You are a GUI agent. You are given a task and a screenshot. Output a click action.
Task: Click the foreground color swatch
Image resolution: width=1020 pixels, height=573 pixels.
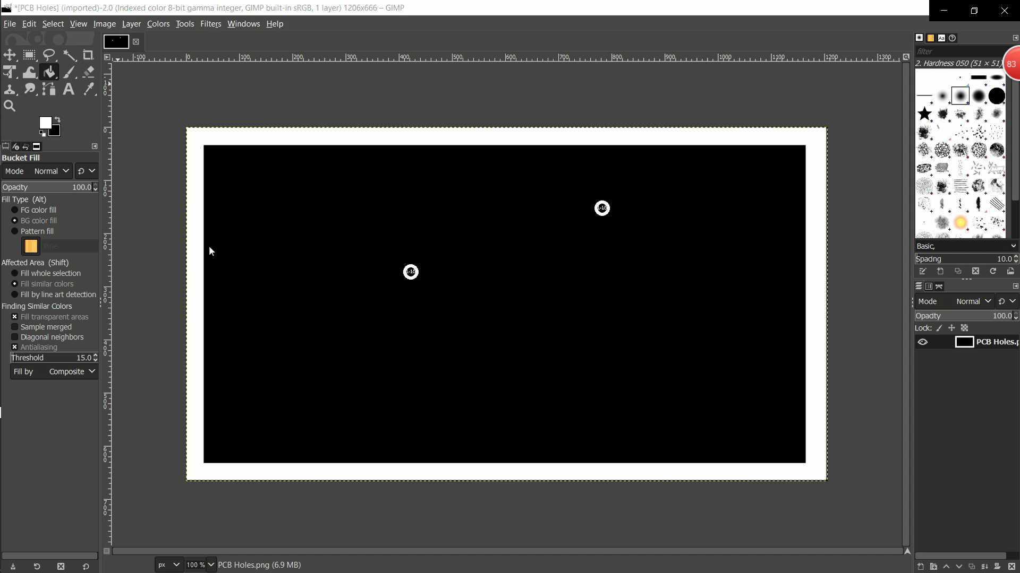point(46,123)
